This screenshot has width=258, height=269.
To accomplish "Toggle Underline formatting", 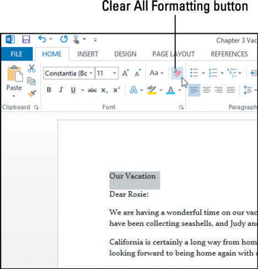I will [x=73, y=90].
